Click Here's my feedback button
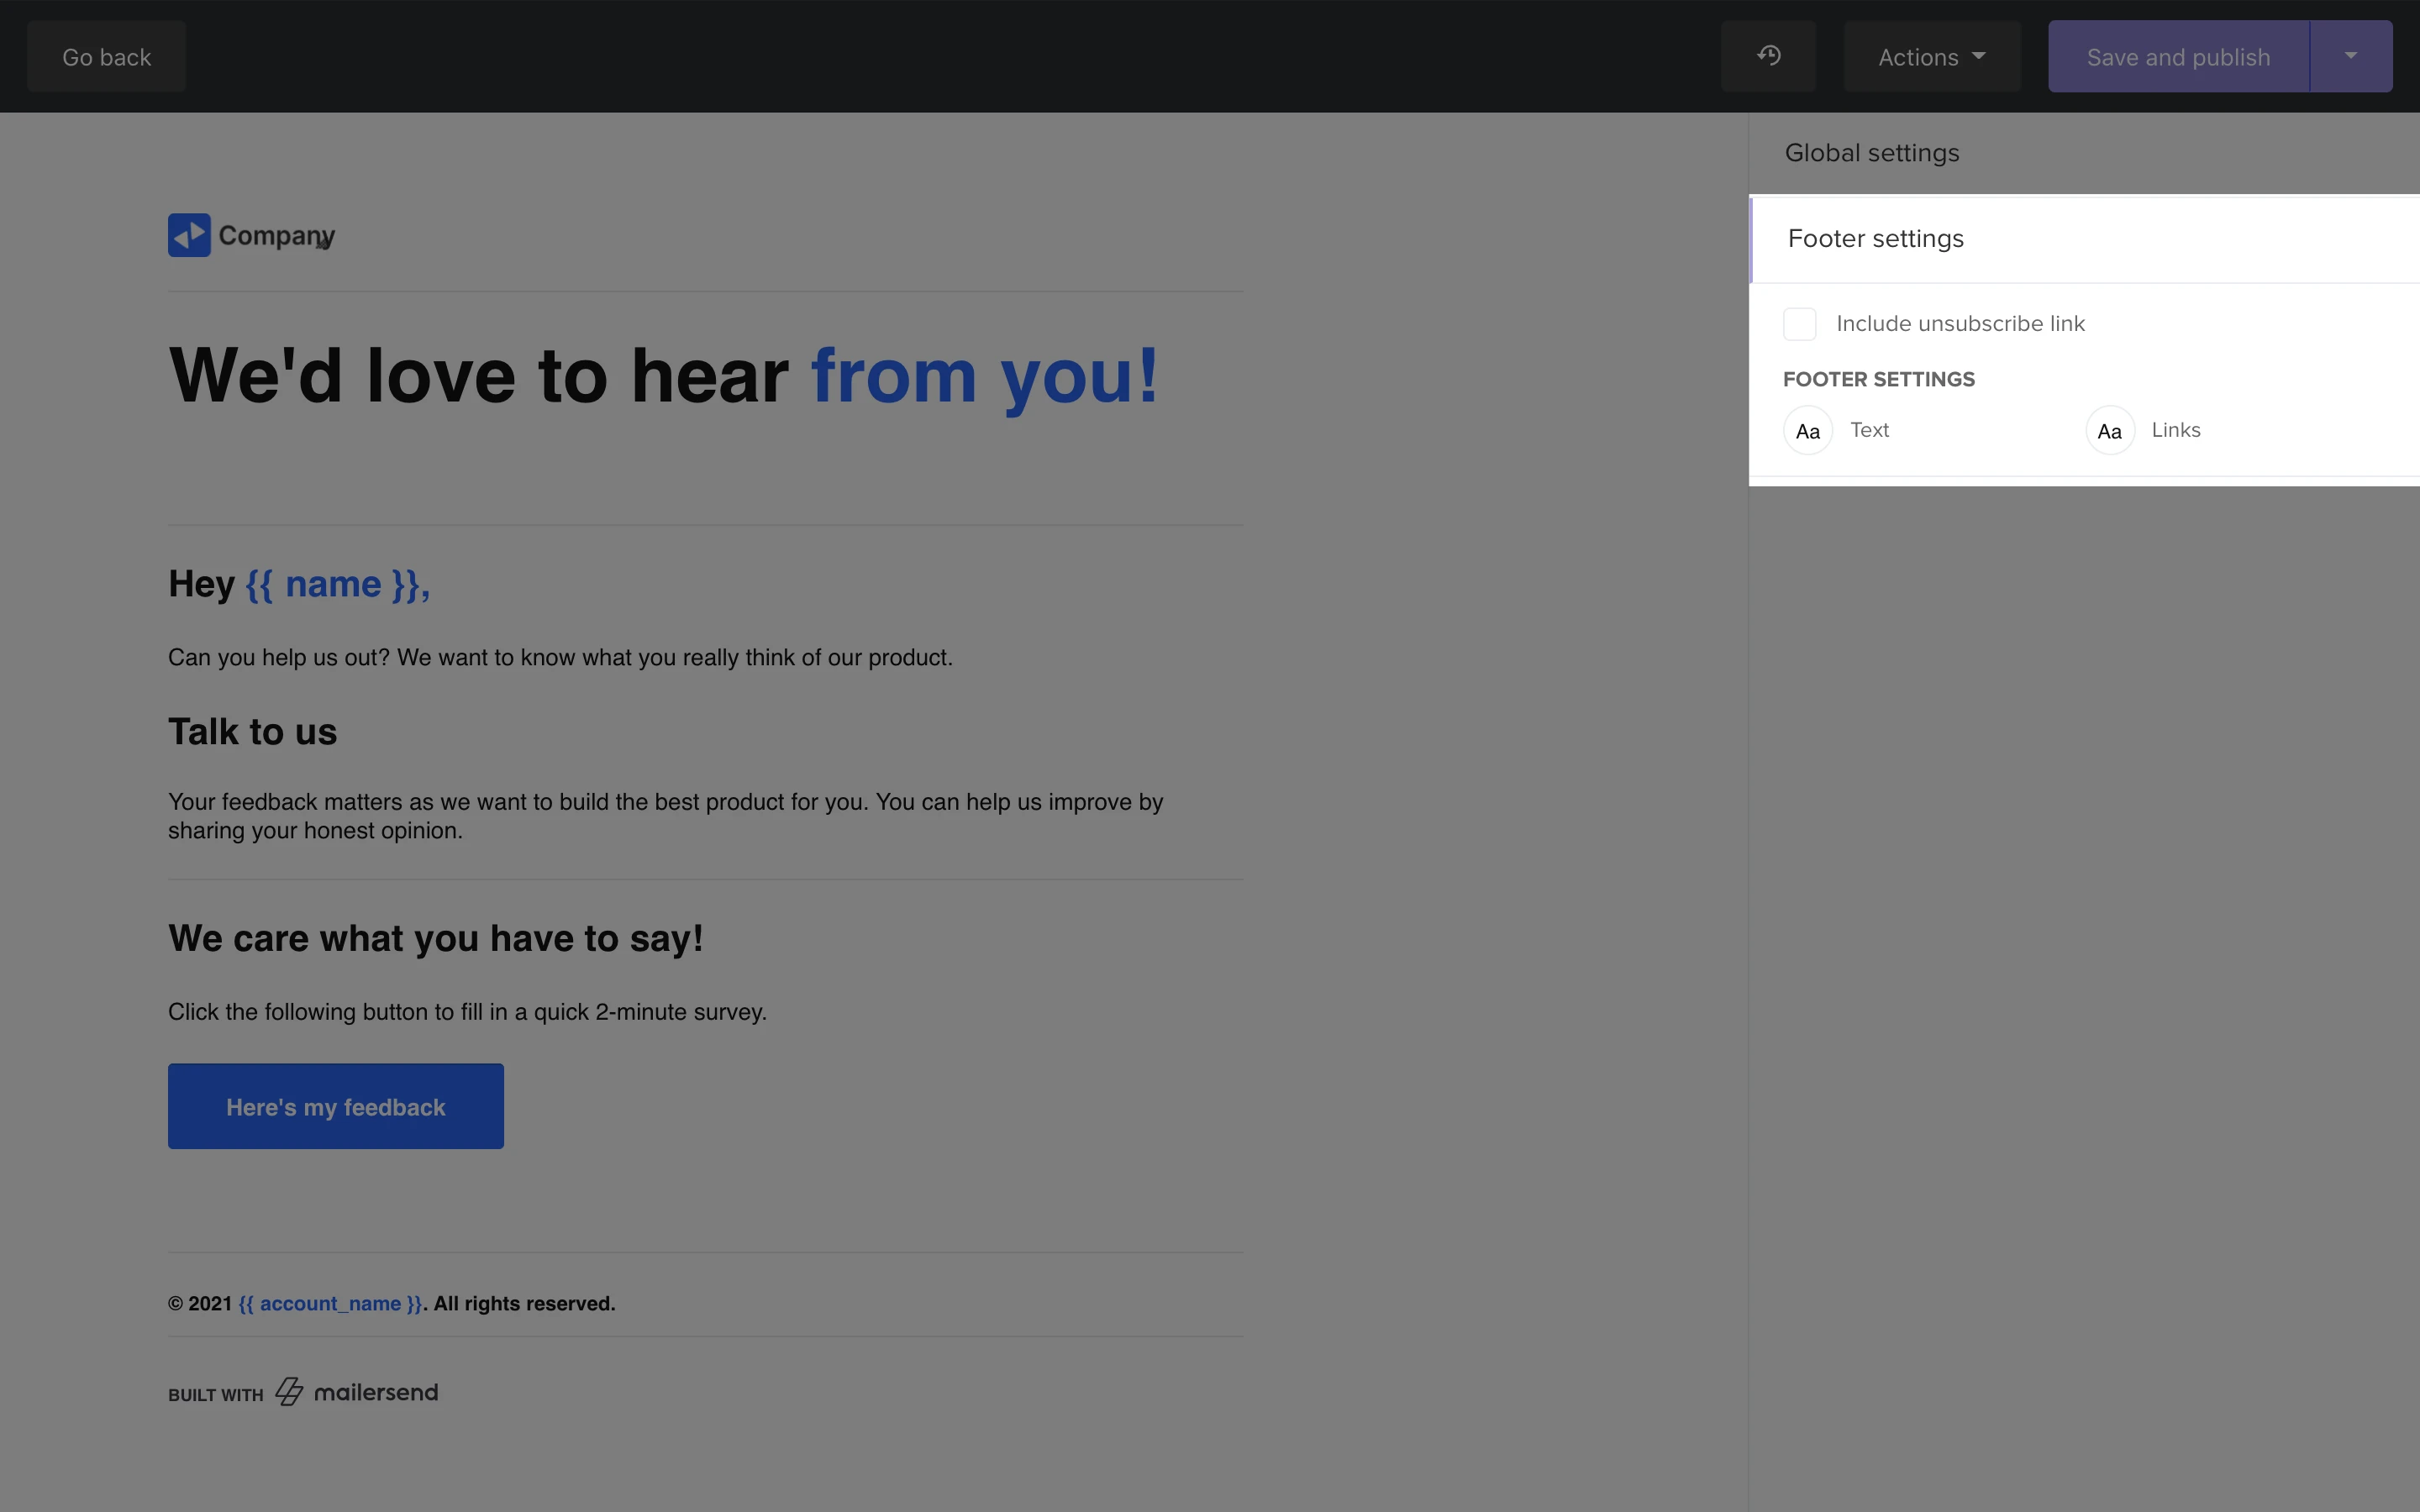 point(335,1106)
